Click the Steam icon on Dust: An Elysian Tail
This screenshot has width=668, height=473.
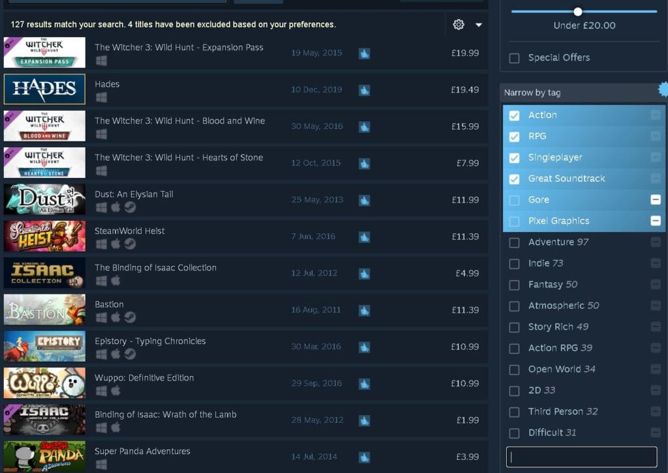point(130,208)
